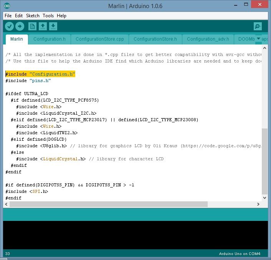271x260 pixels.
Task: Click horizontal scrollbar left arrow
Action: pos(6,204)
